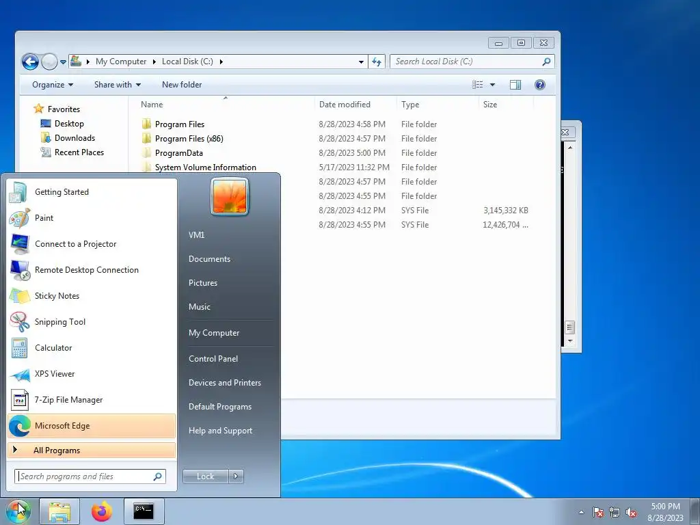This screenshot has height=525, width=700.
Task: Refresh the Local Disk (C:) view
Action: pyautogui.click(x=377, y=62)
